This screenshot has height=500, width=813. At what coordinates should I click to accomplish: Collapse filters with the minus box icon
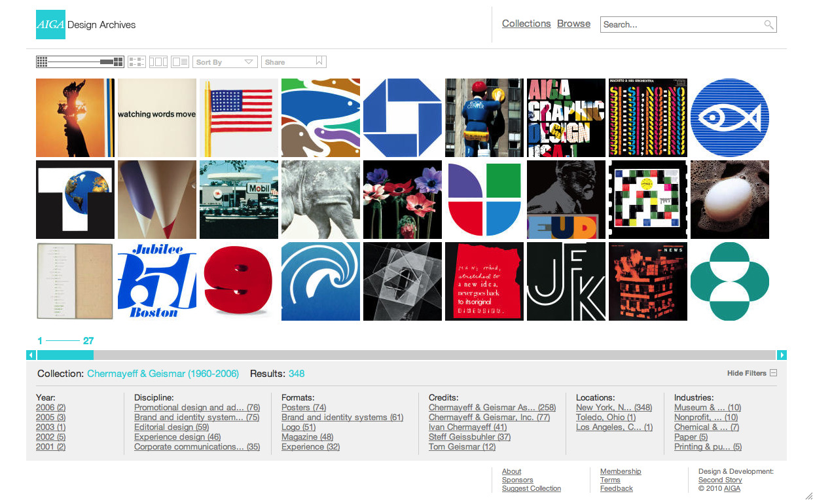pos(773,373)
